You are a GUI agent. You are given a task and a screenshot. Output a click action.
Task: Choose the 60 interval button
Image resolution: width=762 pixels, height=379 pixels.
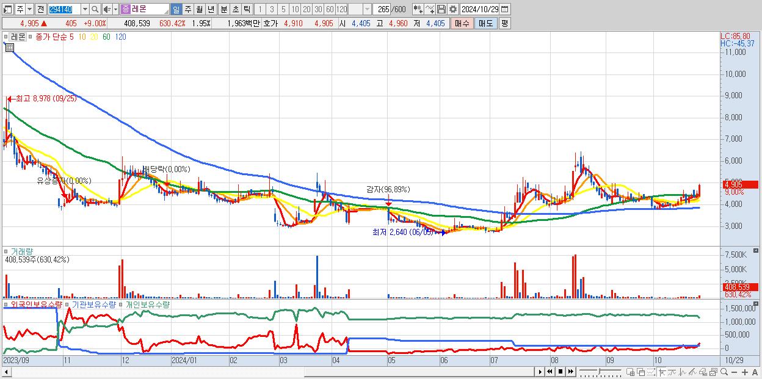point(330,9)
